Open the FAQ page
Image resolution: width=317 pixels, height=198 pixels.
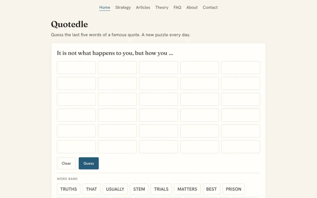pos(177,8)
